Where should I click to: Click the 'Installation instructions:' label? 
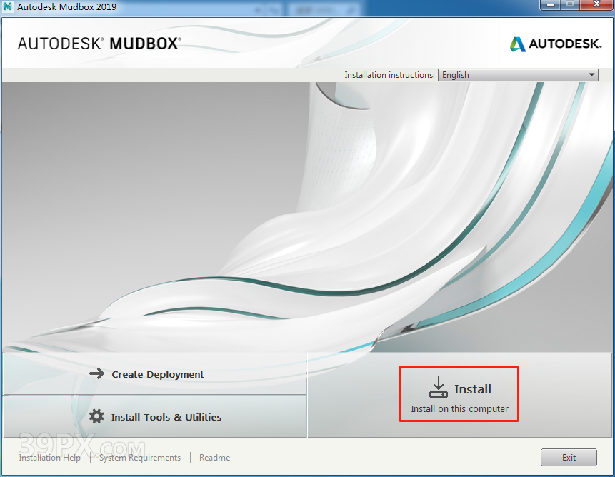[389, 75]
